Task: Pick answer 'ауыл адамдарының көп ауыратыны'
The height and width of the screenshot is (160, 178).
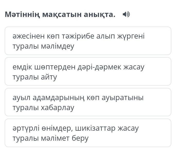Action: [88, 102]
